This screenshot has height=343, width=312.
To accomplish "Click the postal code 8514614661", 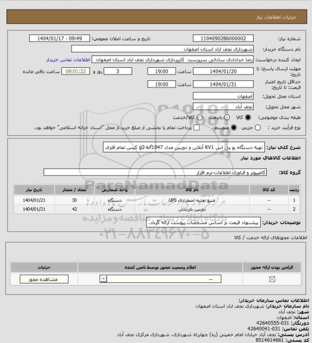I will click(x=270, y=341).
